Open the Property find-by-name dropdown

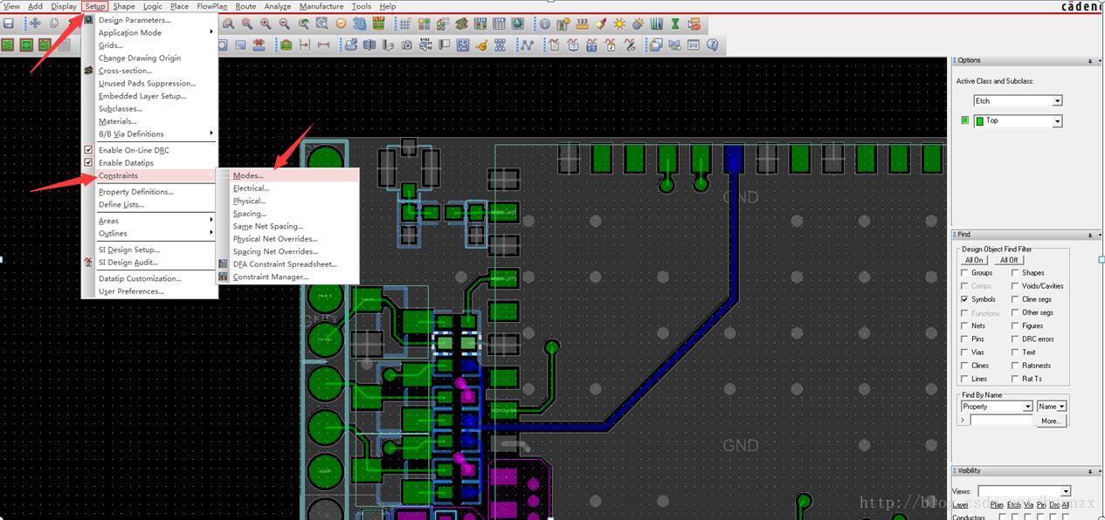pos(997,407)
